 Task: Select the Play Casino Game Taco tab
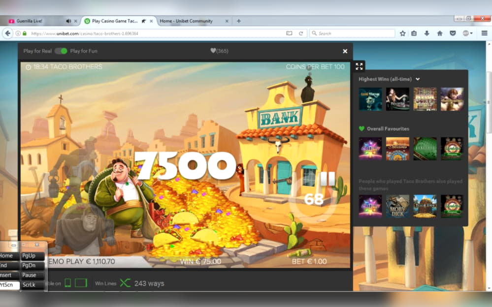115,21
